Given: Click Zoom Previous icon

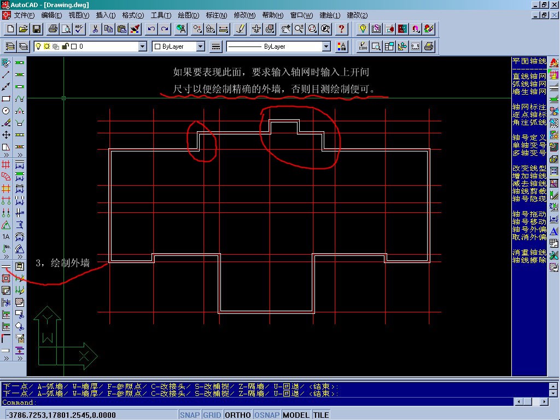Looking at the screenshot, I should (325, 29).
